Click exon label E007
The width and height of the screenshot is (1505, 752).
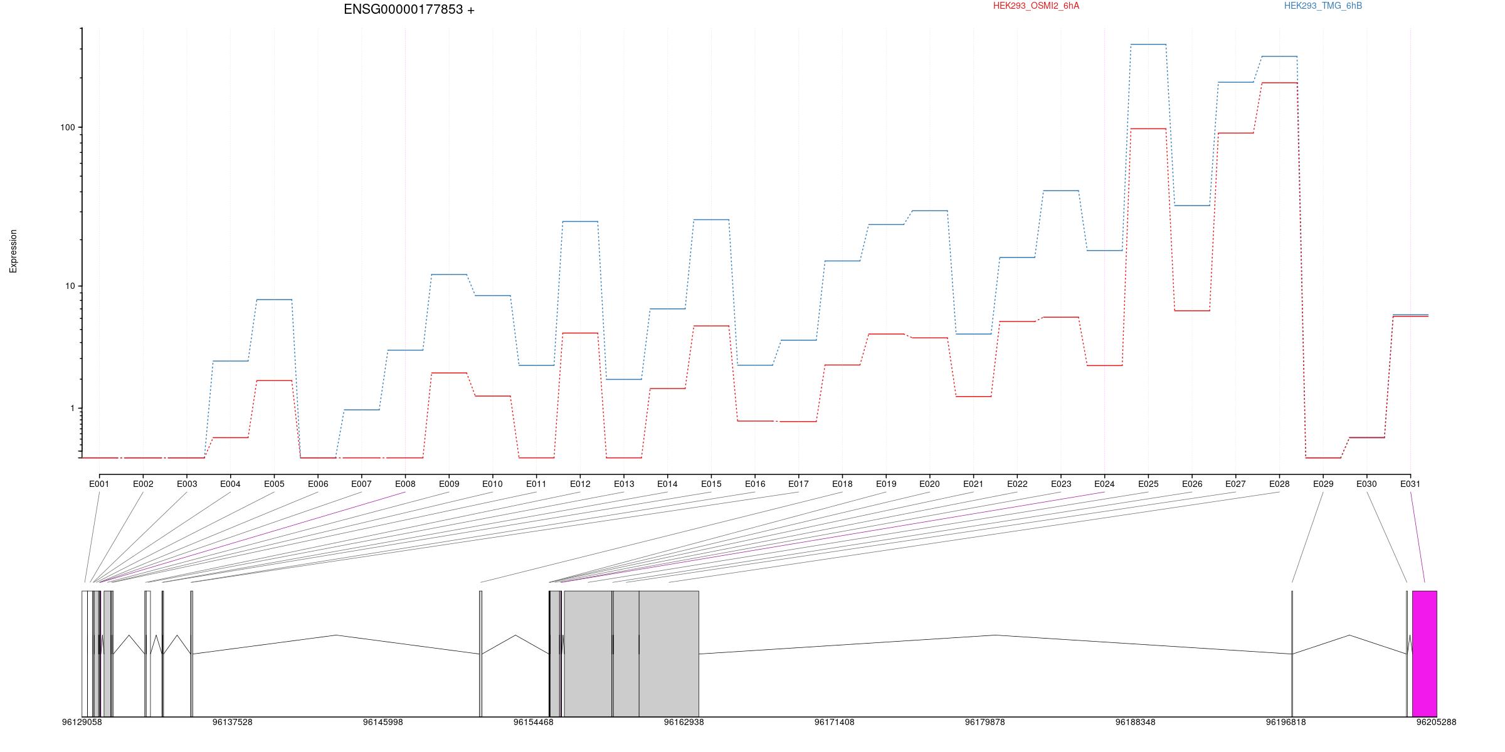(x=361, y=484)
